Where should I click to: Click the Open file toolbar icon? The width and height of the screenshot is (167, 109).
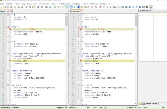pyautogui.click(x=4, y=7)
